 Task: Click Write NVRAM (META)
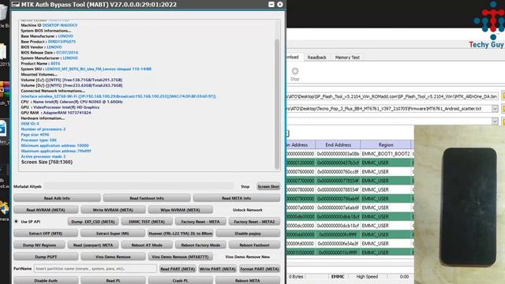pyautogui.click(x=113, y=210)
